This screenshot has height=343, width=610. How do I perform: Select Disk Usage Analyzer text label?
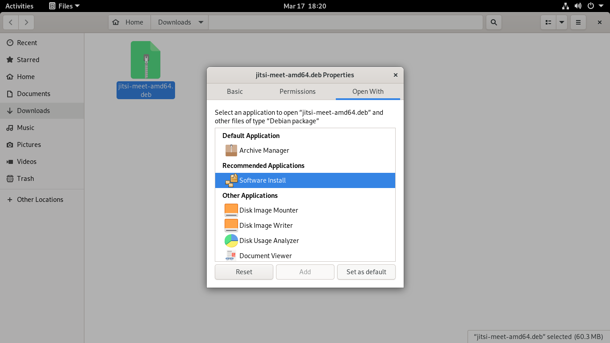point(269,241)
